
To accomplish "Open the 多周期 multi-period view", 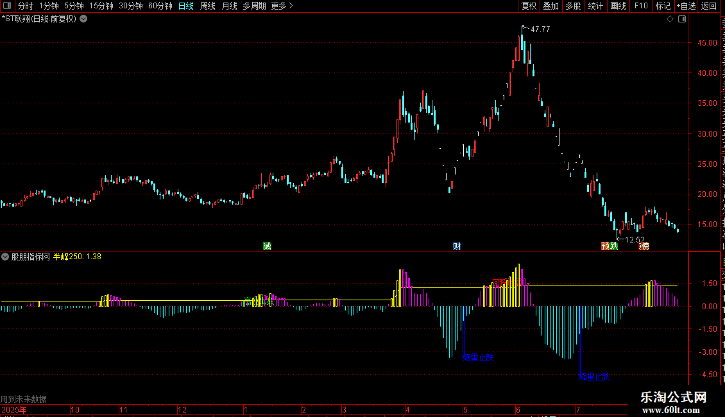I will 254,6.
